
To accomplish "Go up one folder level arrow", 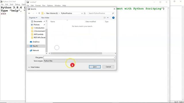I will 39,13.
